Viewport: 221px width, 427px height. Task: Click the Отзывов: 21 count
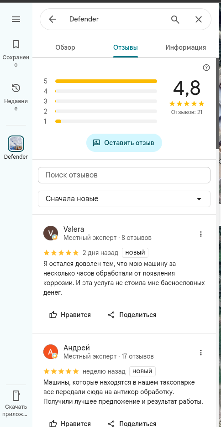tap(187, 112)
